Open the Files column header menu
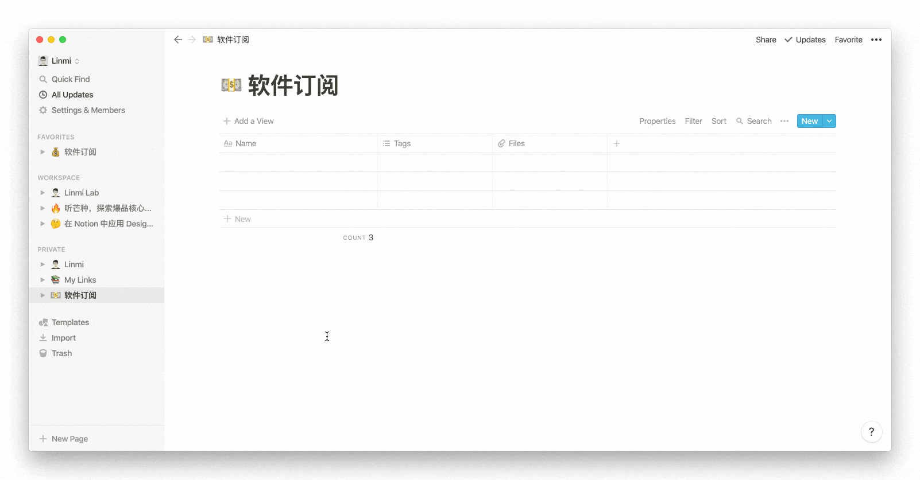The width and height of the screenshot is (920, 480). pos(550,143)
